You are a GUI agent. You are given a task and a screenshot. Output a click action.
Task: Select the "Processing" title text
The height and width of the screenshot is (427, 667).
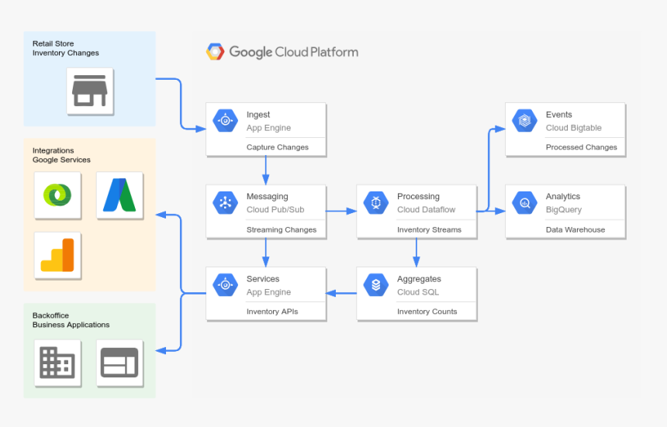(x=418, y=197)
